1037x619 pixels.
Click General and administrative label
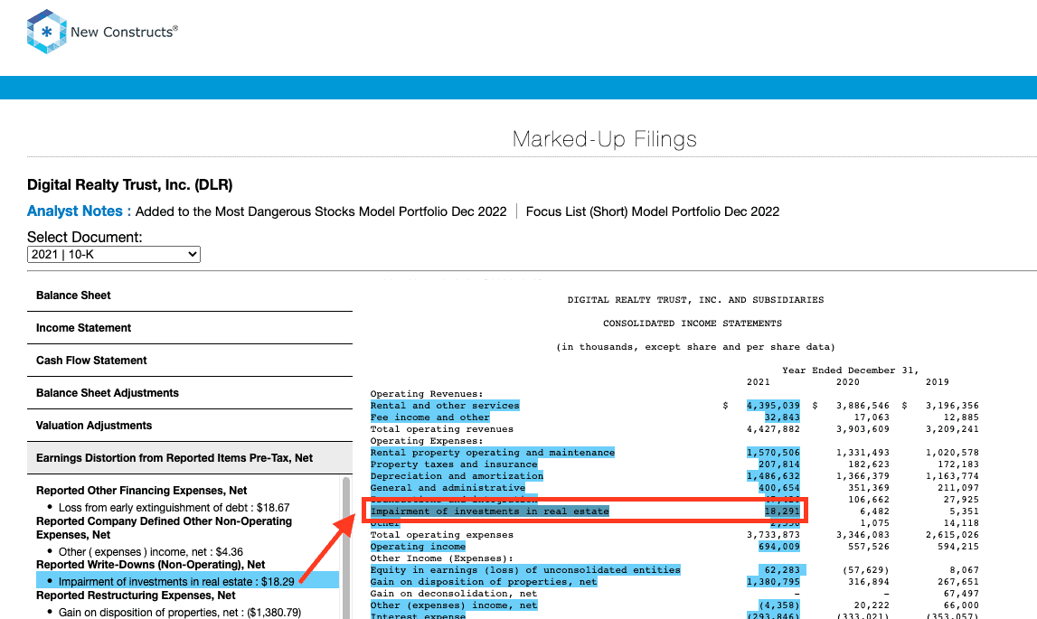pyautogui.click(x=448, y=488)
